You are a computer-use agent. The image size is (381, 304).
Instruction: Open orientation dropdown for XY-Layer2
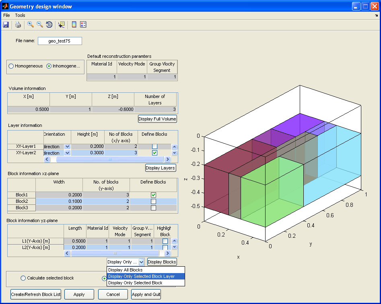(x=67, y=153)
